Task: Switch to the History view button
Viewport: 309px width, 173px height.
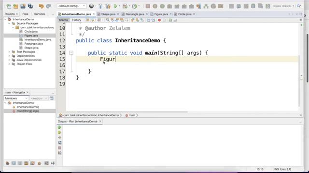Action: [76, 20]
